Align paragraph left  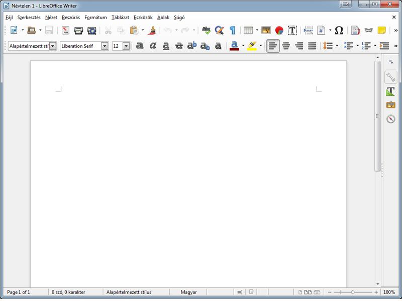[x=273, y=46]
